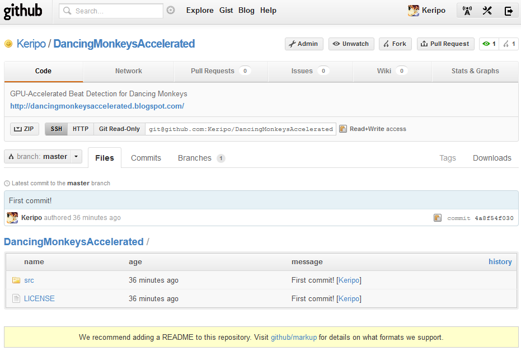521x351 pixels.
Task: Select the Downloads subtab
Action: pos(492,158)
